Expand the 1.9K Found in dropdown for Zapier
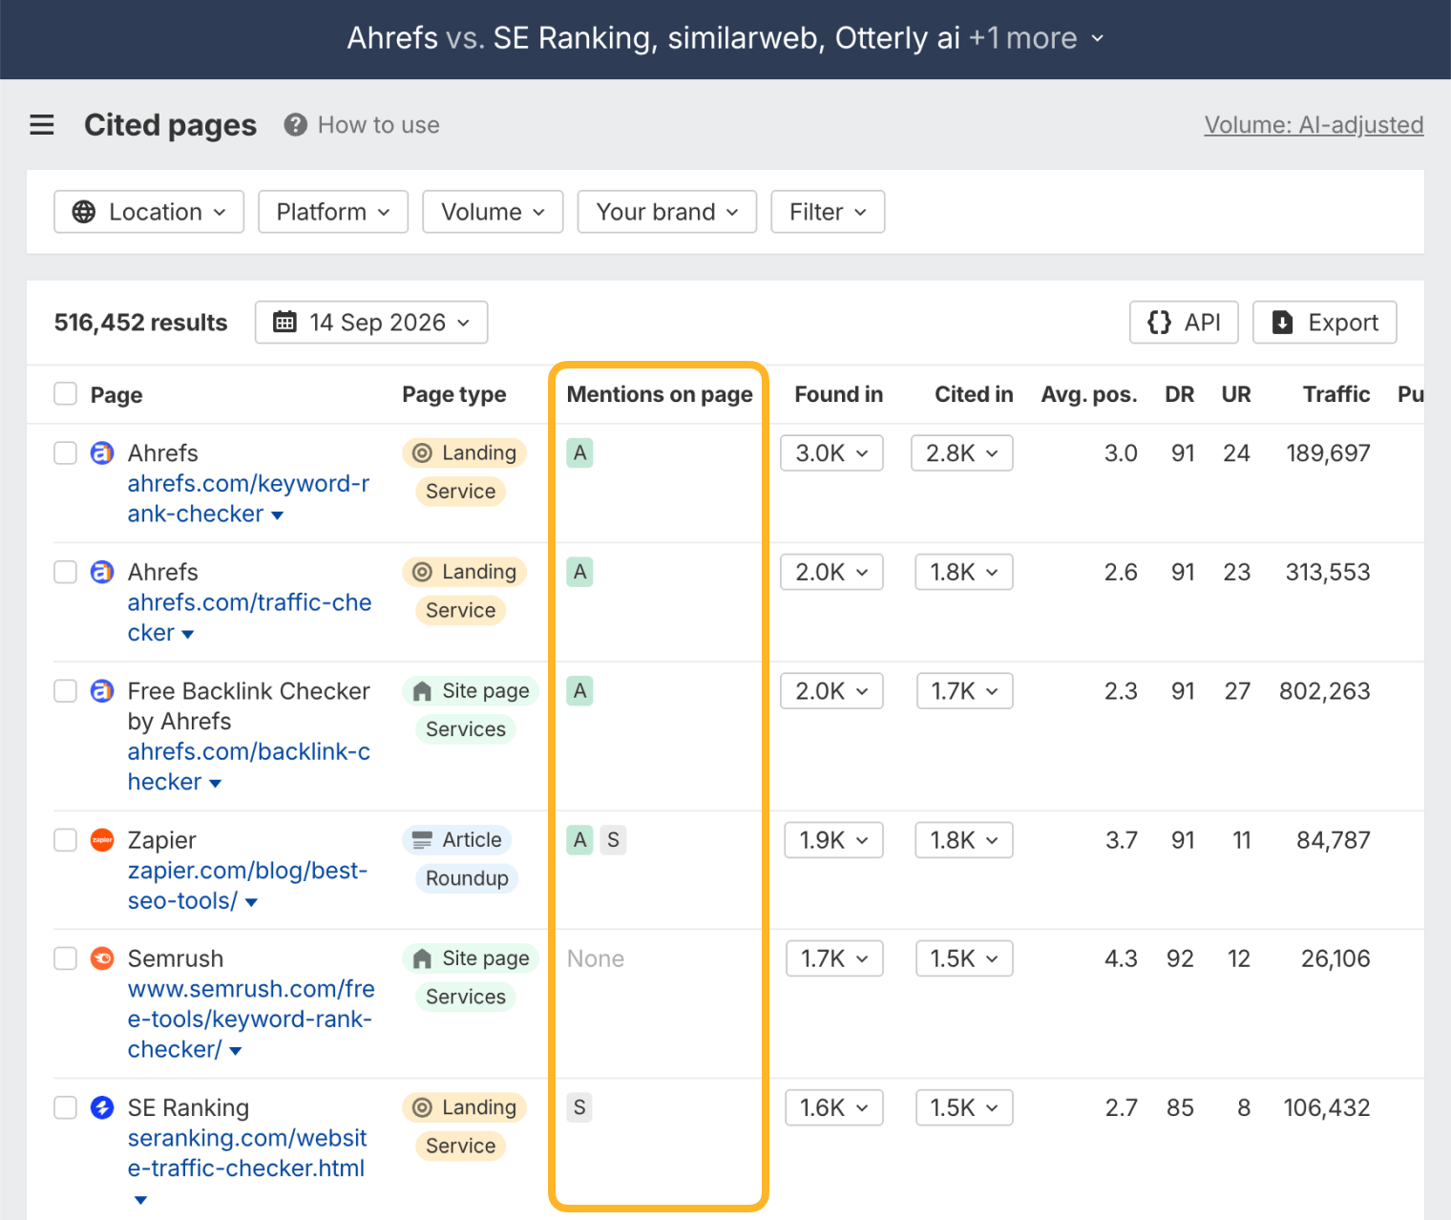Image resolution: width=1451 pixels, height=1220 pixels. (834, 840)
